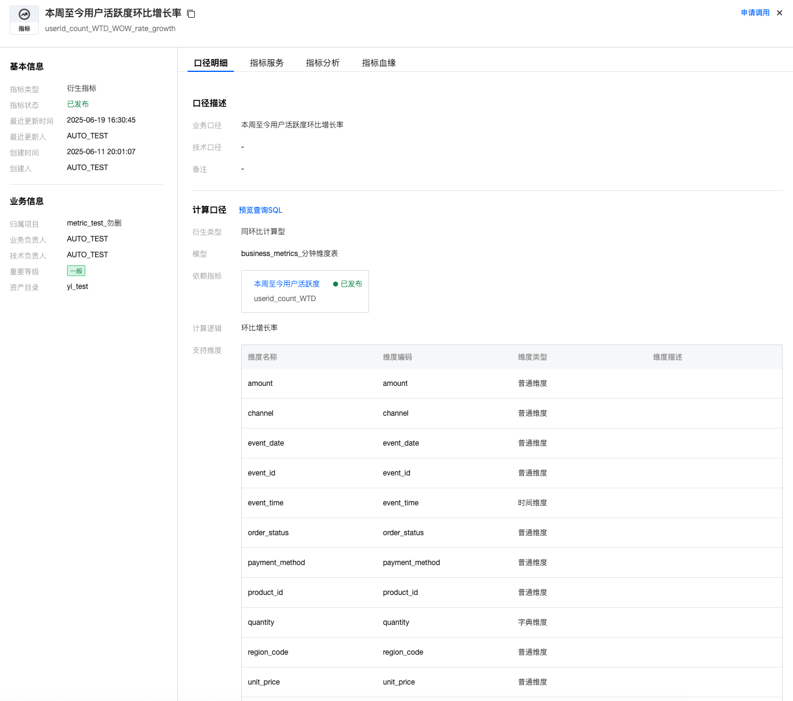The width and height of the screenshot is (793, 701).
Task: Click the payment_method dimension name
Action: [276, 563]
